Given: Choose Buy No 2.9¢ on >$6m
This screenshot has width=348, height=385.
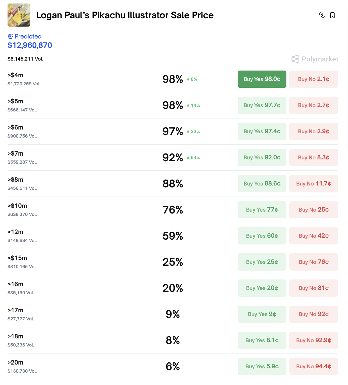Looking at the screenshot, I should tap(314, 131).
